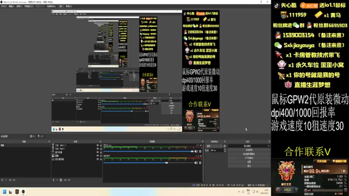Pop out the Audio Mixer dock panel
This screenshot has width=349, height=196.
point(202,142)
